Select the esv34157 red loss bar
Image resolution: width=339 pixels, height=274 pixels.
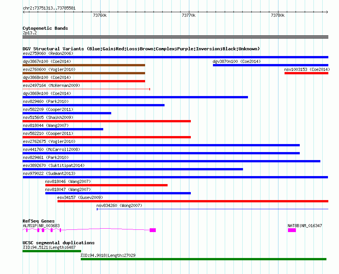pyautogui.click(x=193, y=201)
